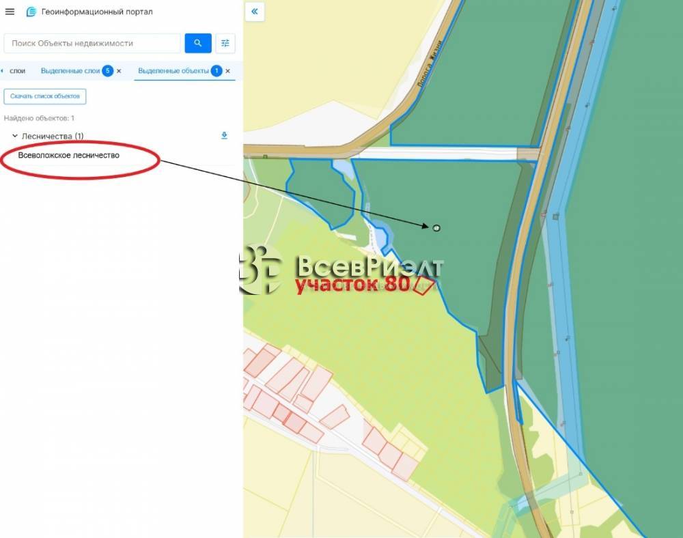
Task: Switch to the Выделенные слои tab
Action: 70,71
